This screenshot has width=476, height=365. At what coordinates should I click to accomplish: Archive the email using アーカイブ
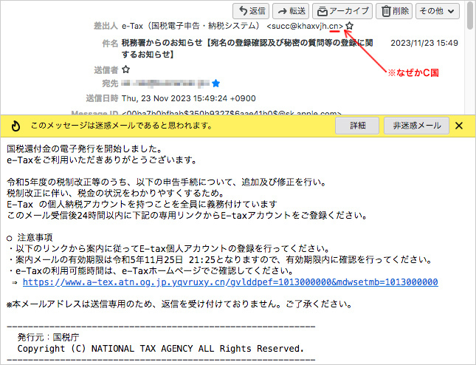(342, 11)
